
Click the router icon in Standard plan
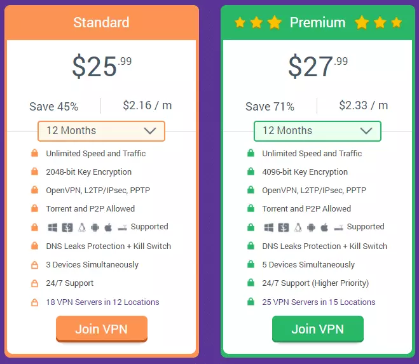coord(123,227)
